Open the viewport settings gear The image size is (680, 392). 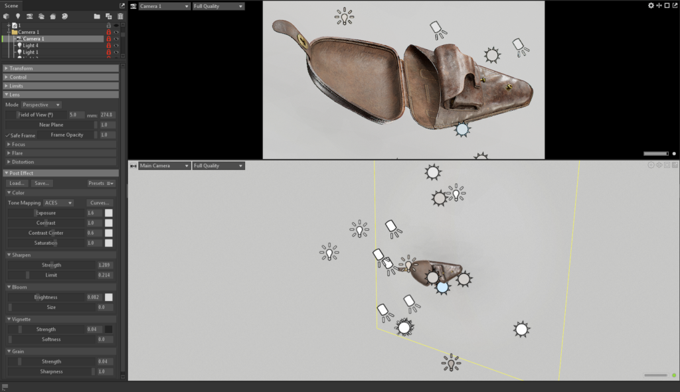point(651,5)
